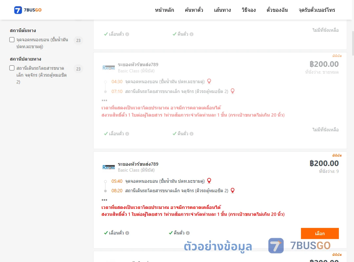Image resolution: width=354 pixels, height=262 pixels.
Task: Click the สถานีปลายทาง filter heading
Action: 25,59
